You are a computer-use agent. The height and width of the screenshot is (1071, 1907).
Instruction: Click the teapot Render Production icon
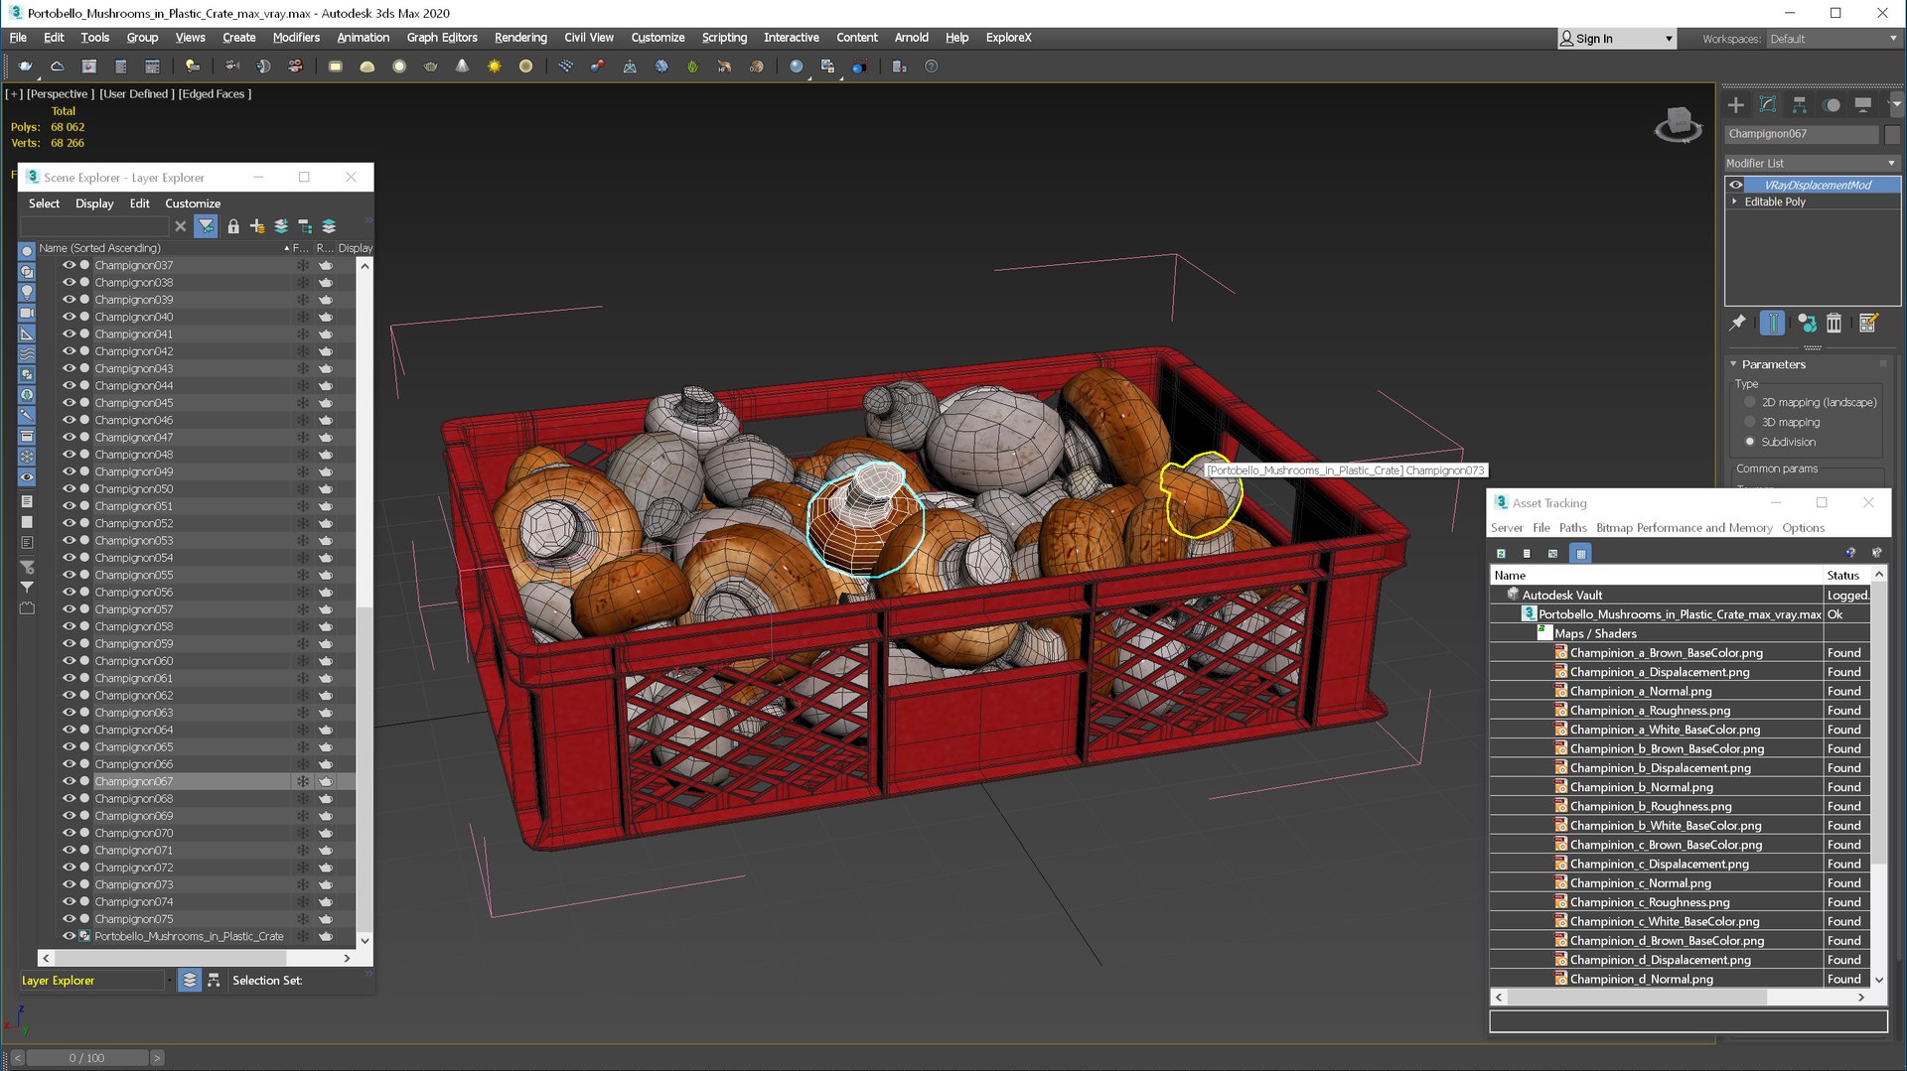point(25,67)
